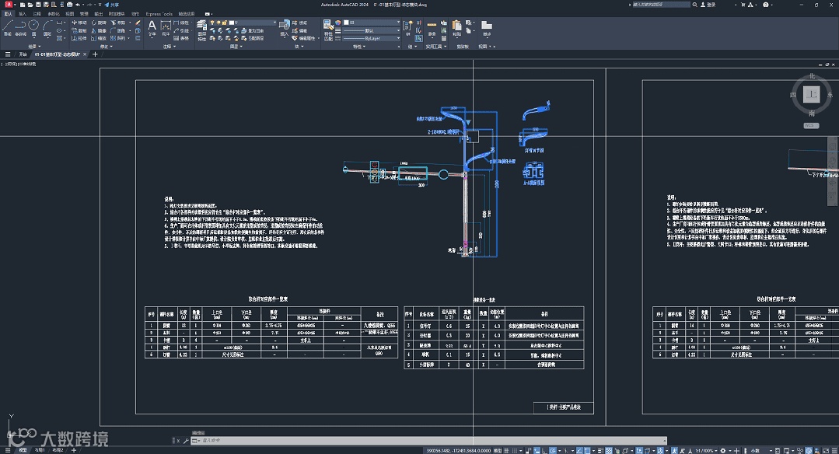The height and width of the screenshot is (454, 839).
Task: Click the WCS label under ViewCube
Action: tap(809, 126)
